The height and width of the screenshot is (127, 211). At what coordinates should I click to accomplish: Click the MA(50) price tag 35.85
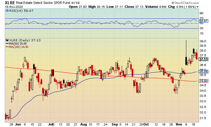[x=203, y=71]
